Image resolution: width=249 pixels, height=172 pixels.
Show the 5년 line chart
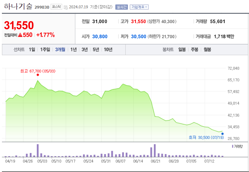click(96, 49)
